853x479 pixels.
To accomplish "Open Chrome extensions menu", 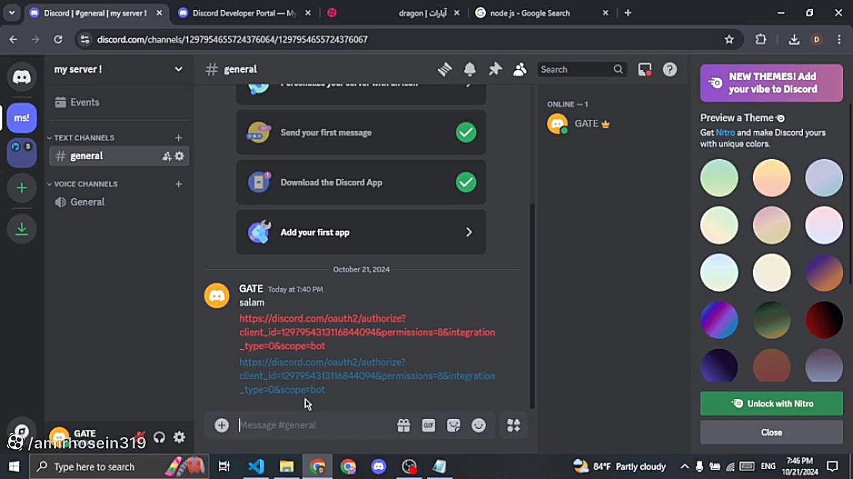I will [x=761, y=39].
